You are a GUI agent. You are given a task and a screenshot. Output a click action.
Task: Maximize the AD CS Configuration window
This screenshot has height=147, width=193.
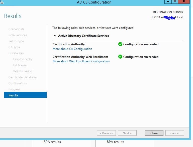(175, 2)
